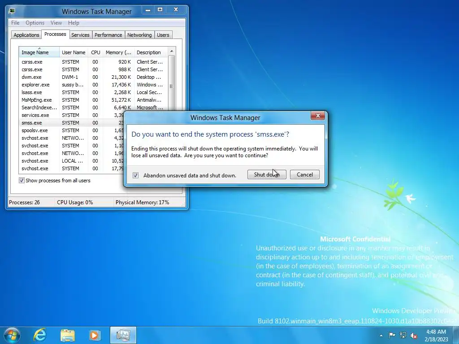Click the network tray icon

click(x=403, y=335)
